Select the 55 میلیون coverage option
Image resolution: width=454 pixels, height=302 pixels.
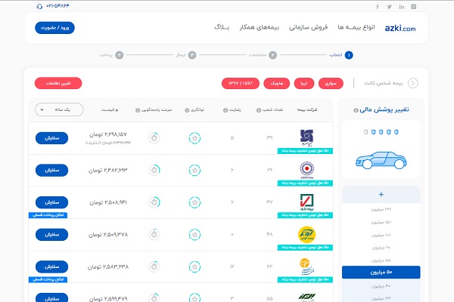point(381,260)
